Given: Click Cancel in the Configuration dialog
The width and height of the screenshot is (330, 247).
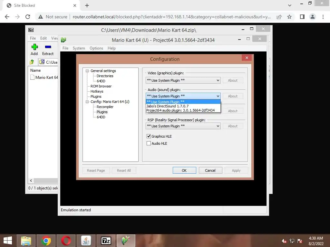Looking at the screenshot, I should coord(210,170).
